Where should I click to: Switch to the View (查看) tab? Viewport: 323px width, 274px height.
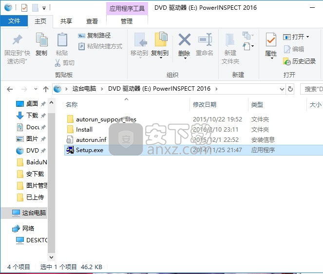click(x=92, y=21)
